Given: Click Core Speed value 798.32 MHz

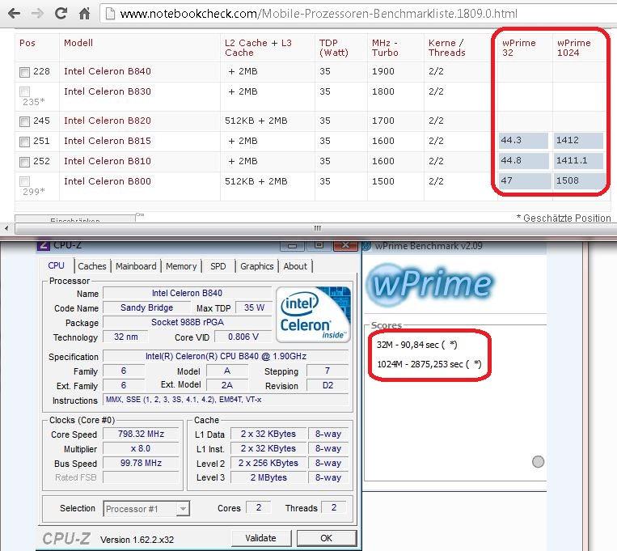Looking at the screenshot, I should point(141,434).
